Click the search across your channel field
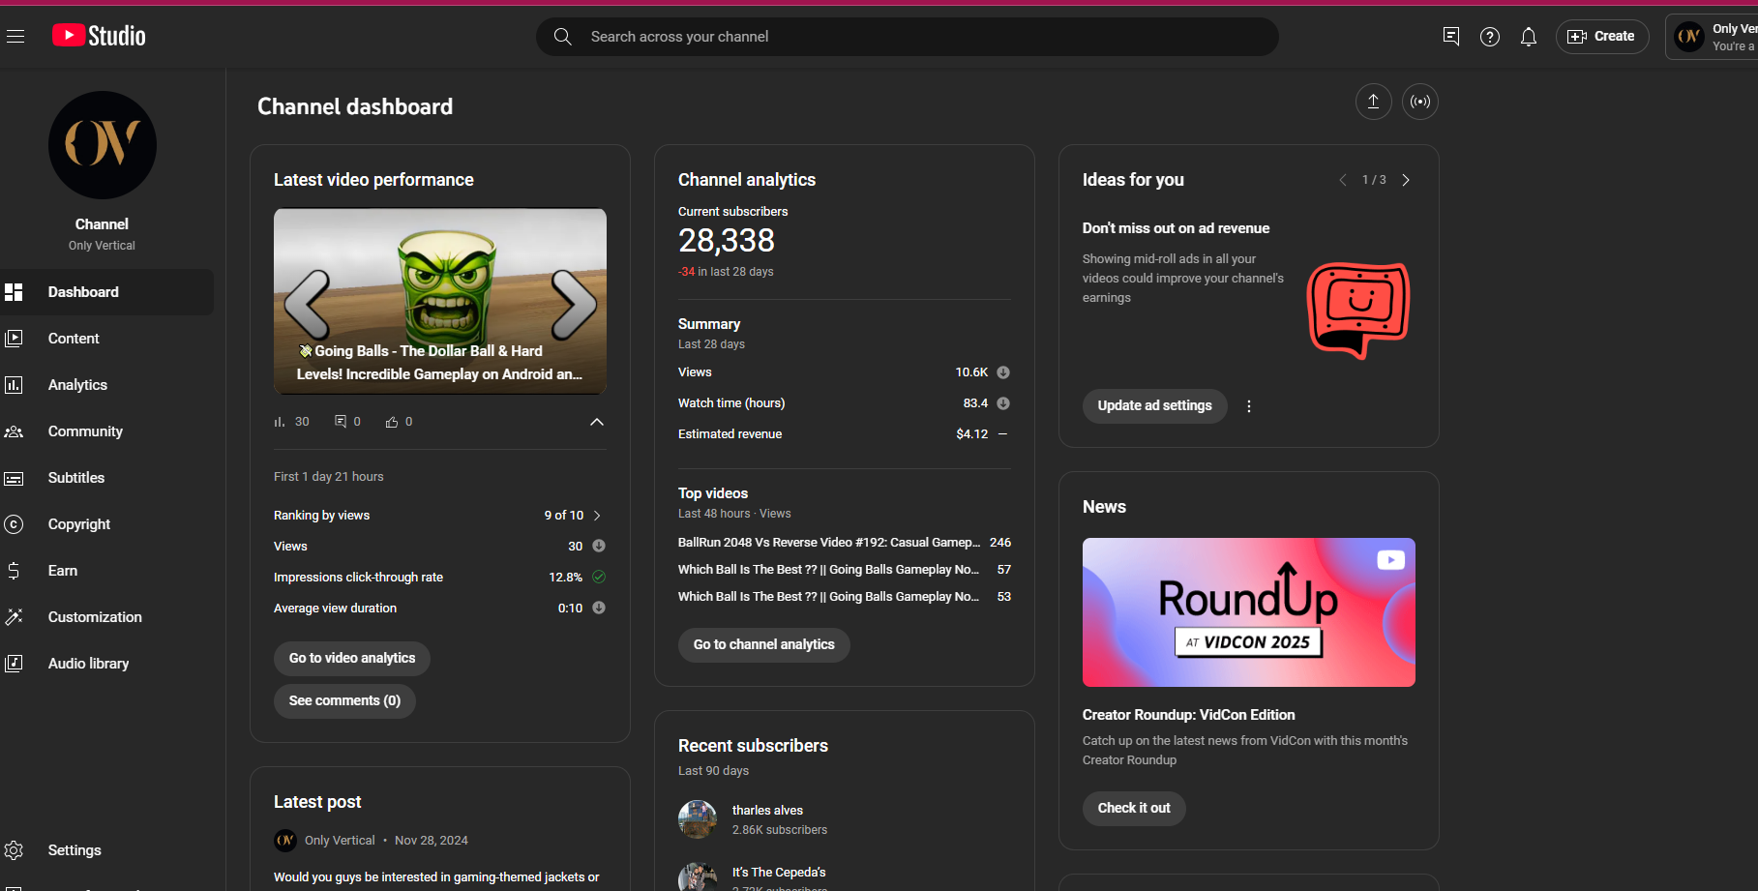The height and width of the screenshot is (891, 1758). coord(908,37)
